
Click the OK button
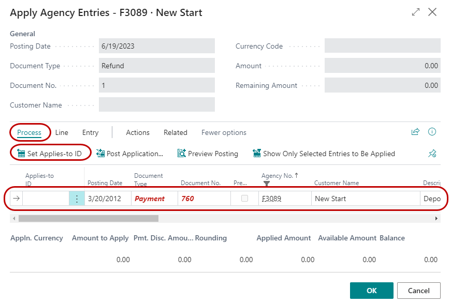click(371, 291)
